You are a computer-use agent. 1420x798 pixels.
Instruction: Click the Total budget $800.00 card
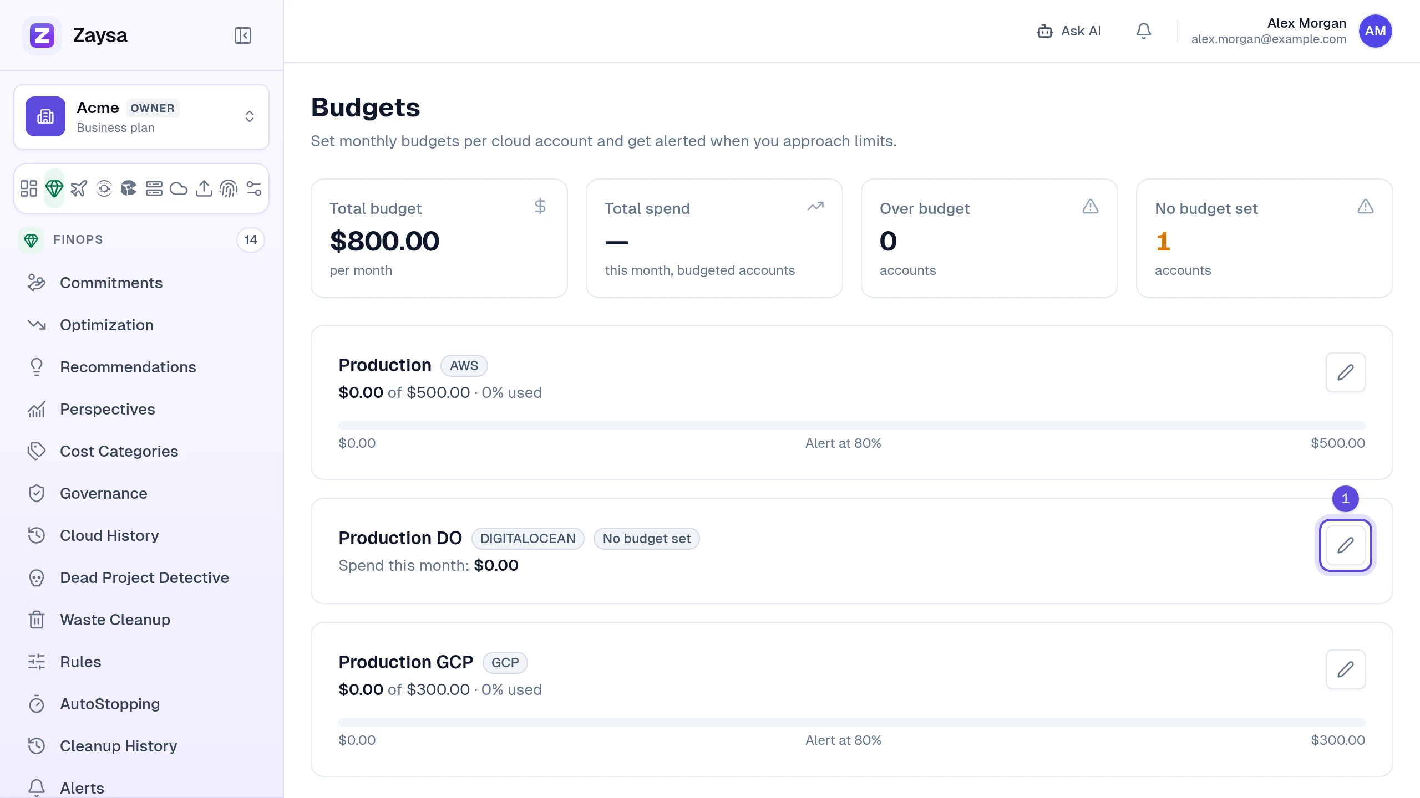pyautogui.click(x=439, y=238)
